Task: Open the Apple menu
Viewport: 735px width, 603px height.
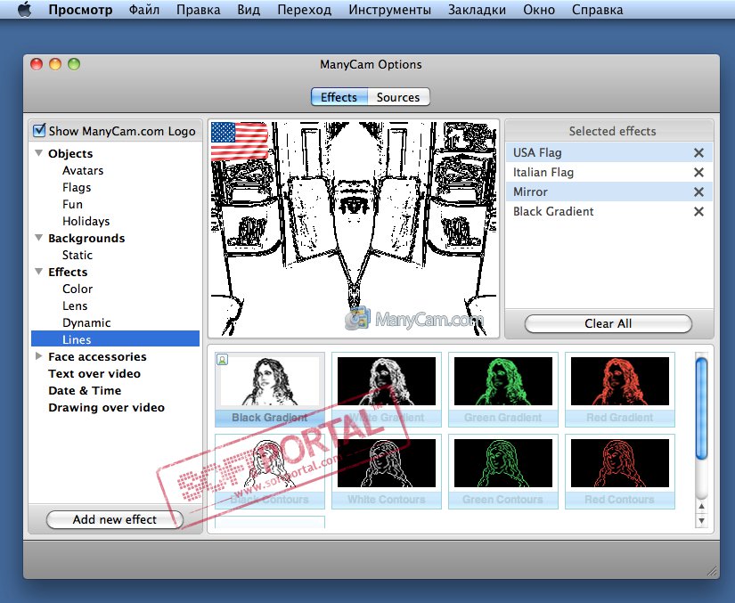Action: (24, 10)
